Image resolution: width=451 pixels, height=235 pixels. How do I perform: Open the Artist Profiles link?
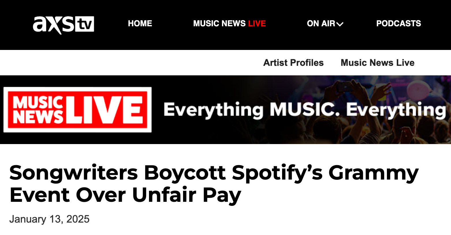[x=293, y=63]
